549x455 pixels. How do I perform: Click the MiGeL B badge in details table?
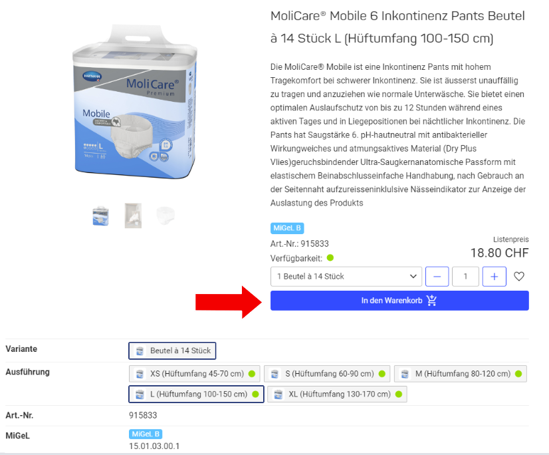pyautogui.click(x=146, y=434)
